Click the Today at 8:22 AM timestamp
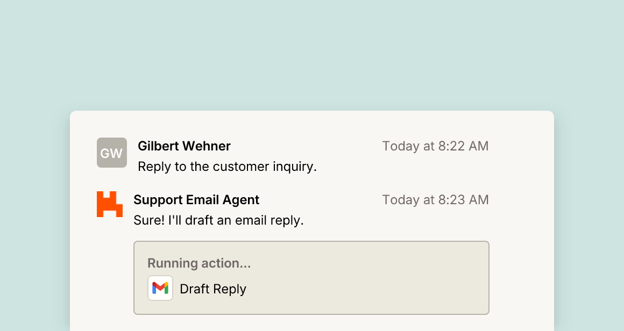Screen dimensions: 624x331 435,146
